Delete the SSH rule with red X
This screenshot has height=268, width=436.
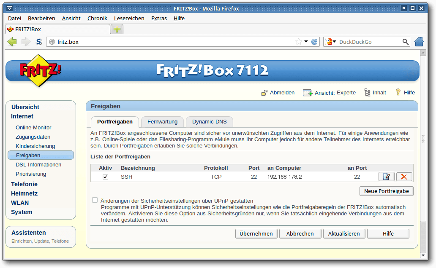pyautogui.click(x=404, y=177)
